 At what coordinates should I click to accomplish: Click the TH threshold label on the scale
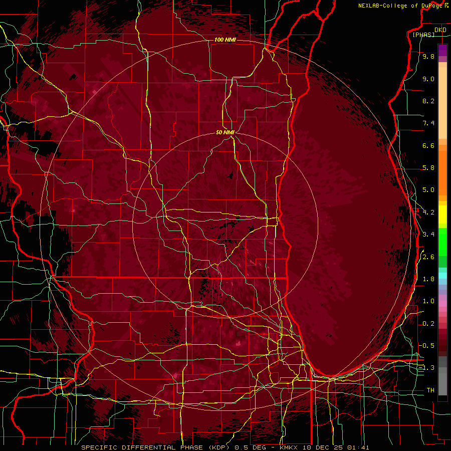click(430, 390)
